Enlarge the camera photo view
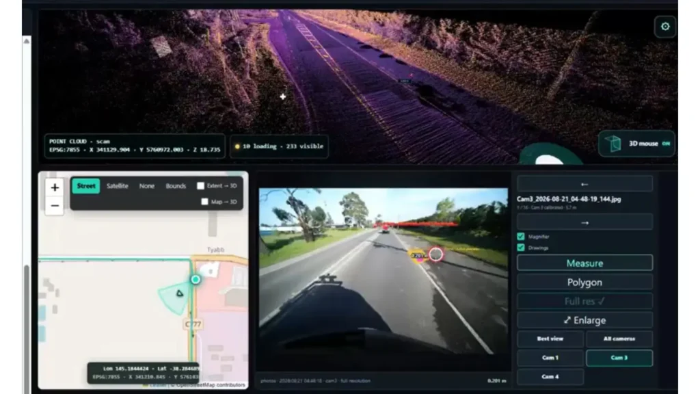 click(585, 321)
